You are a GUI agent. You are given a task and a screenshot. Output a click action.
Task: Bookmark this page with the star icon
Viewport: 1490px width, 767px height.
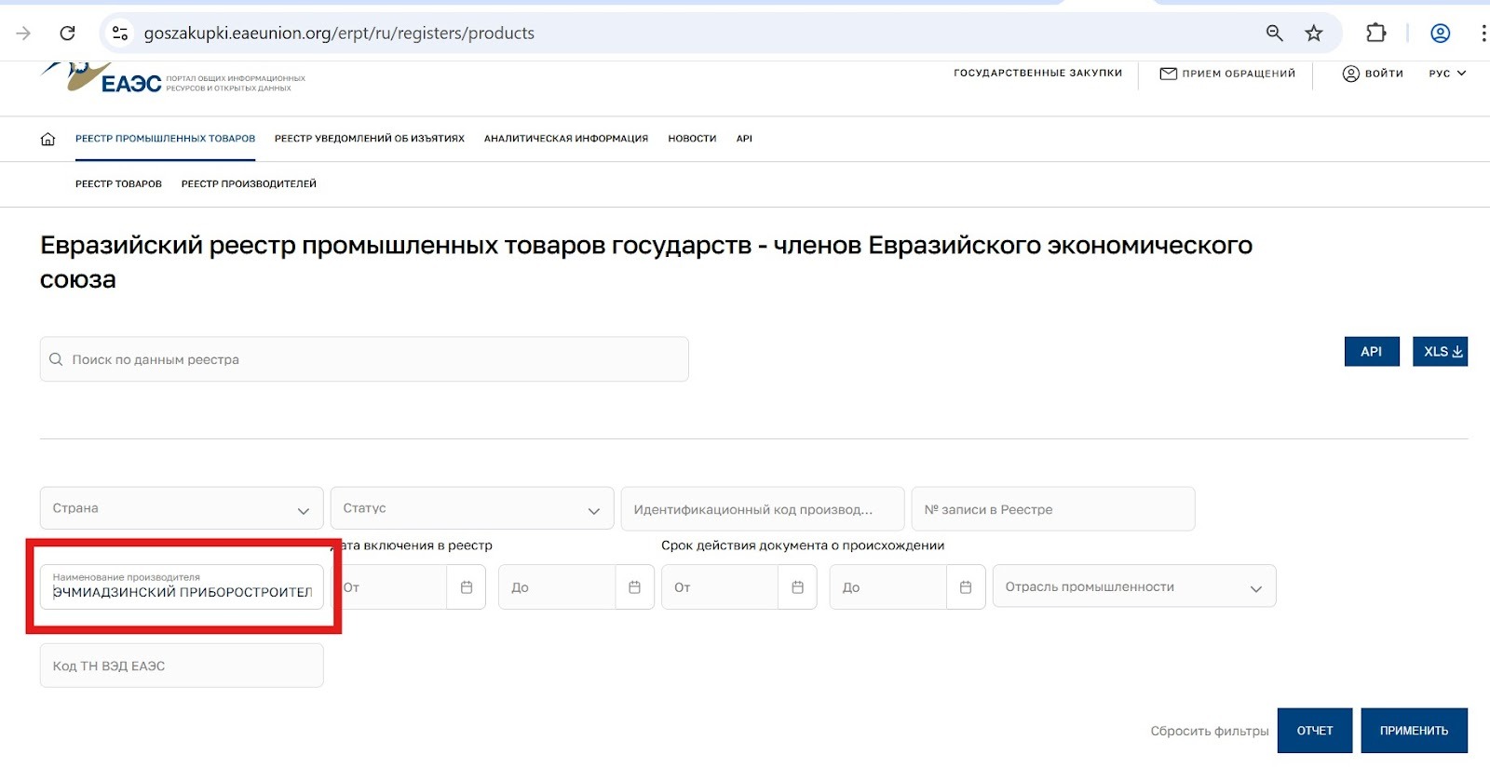(x=1313, y=34)
